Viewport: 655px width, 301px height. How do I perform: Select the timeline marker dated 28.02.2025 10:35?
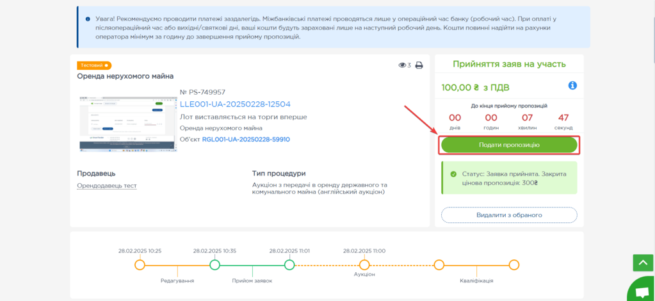[x=215, y=264]
